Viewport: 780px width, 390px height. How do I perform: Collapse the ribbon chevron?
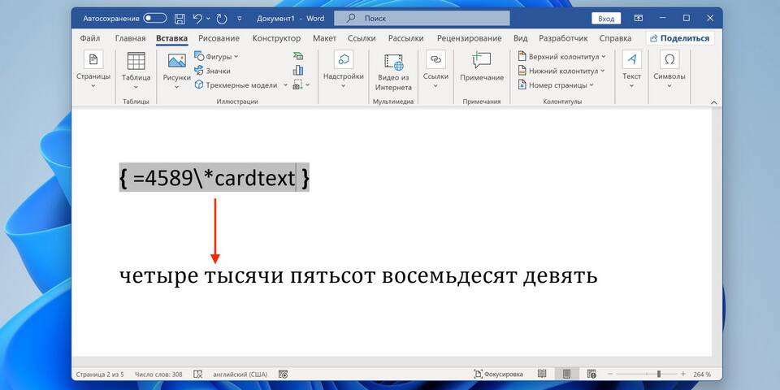point(714,102)
